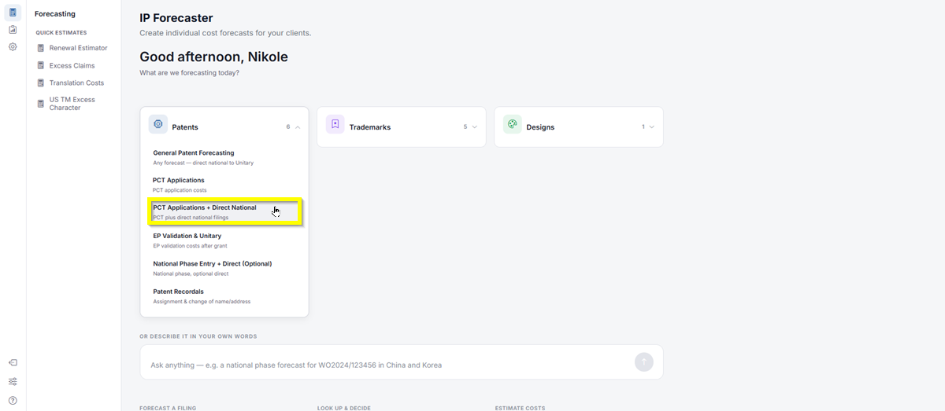Collapse the Patents card chevron
Image resolution: width=945 pixels, height=411 pixels.
click(298, 127)
